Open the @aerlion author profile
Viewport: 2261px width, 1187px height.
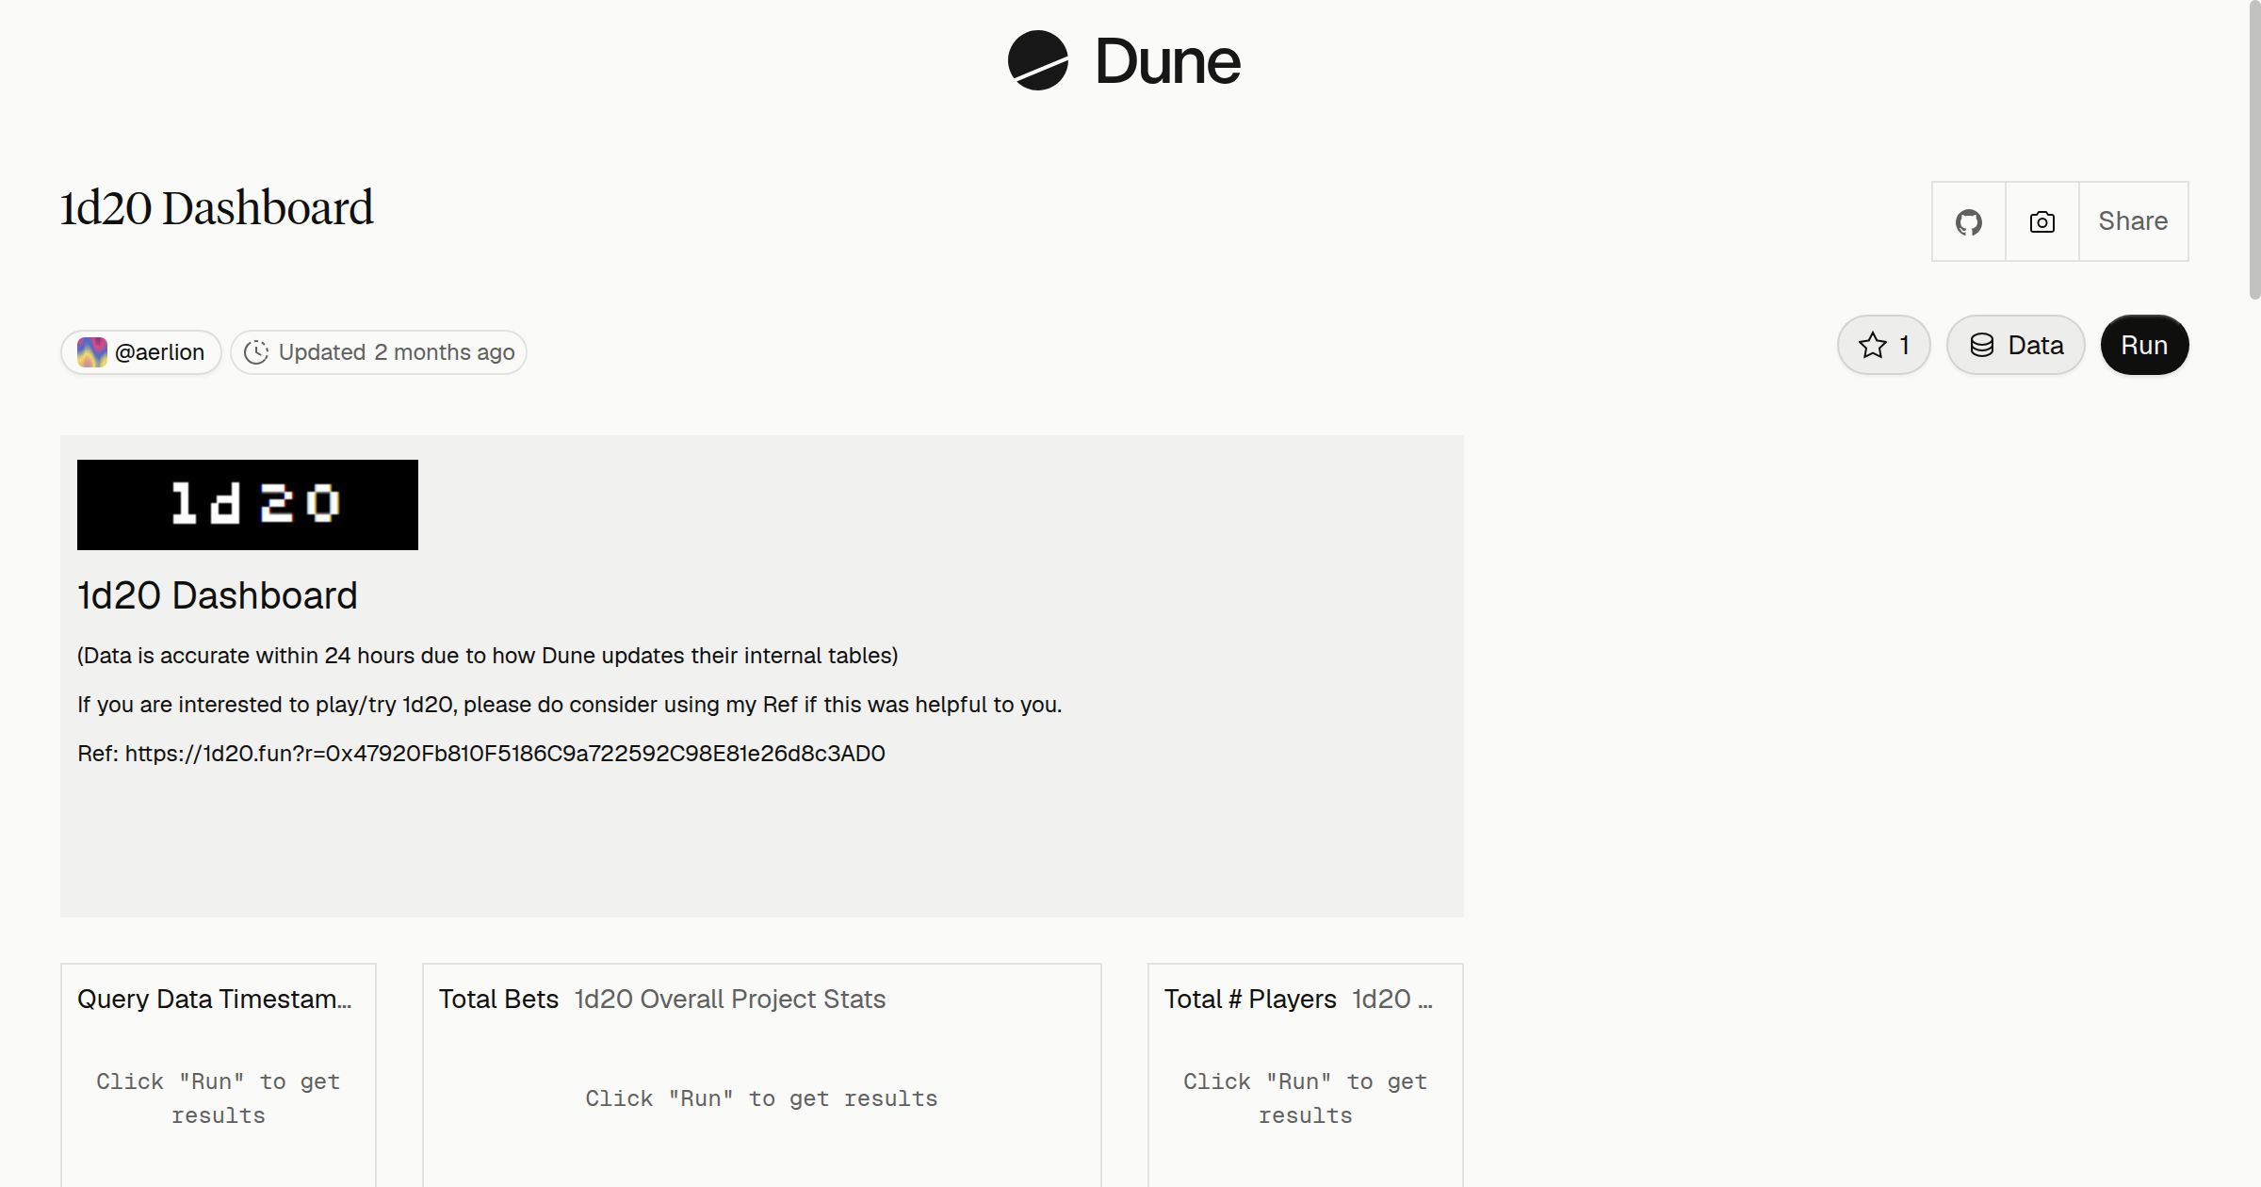coord(141,352)
